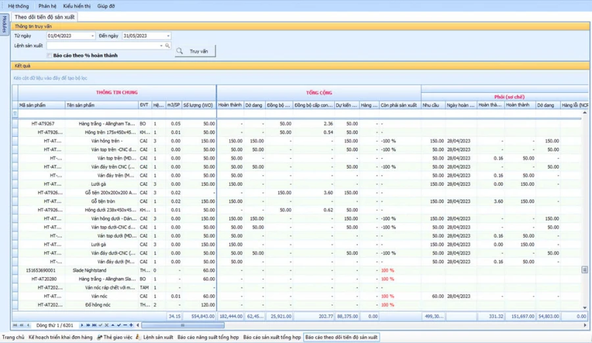
Task: Click the 'TỔNG CỘNG' band header
Action: (319, 93)
